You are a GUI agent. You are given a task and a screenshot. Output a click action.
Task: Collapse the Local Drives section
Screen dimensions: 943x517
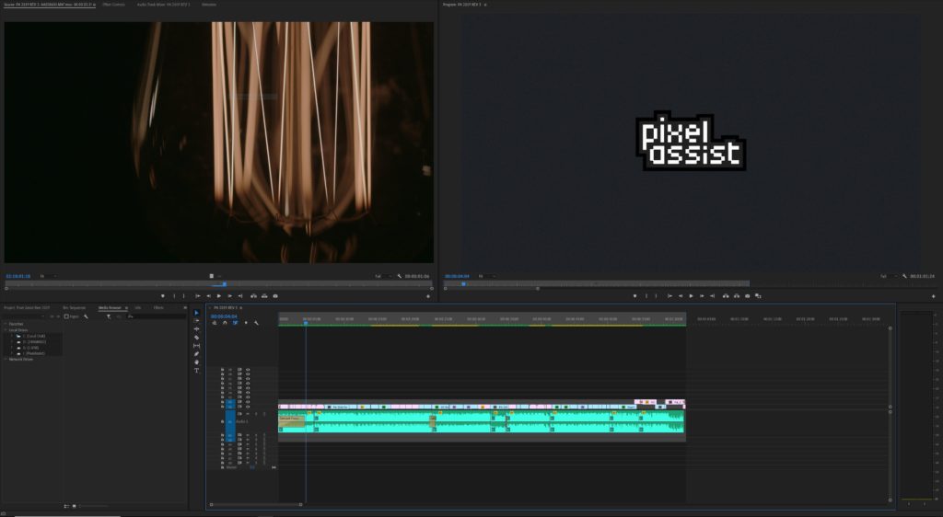click(6, 330)
